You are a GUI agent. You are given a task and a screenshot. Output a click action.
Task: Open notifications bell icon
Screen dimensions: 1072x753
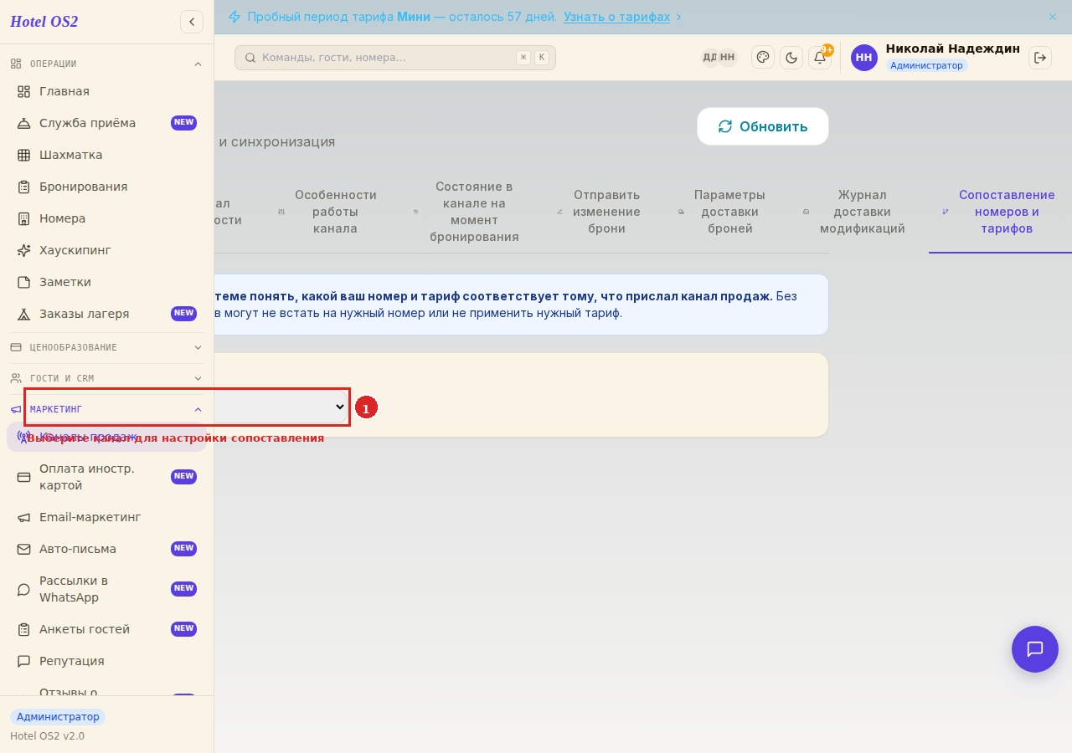(x=820, y=58)
